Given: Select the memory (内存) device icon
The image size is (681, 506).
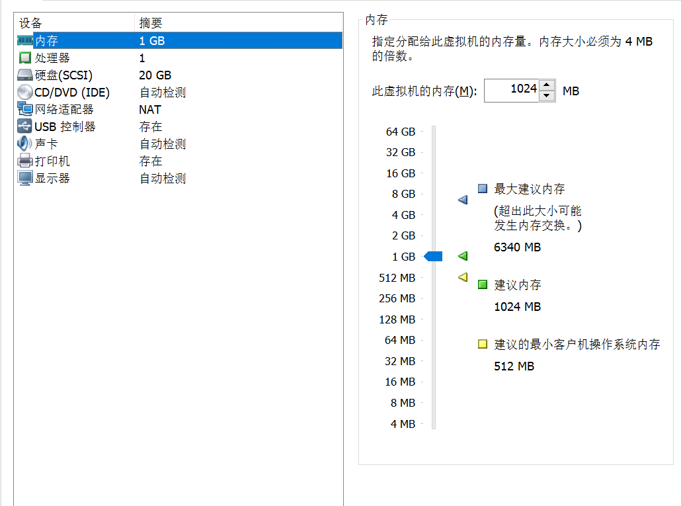Looking at the screenshot, I should (25, 41).
